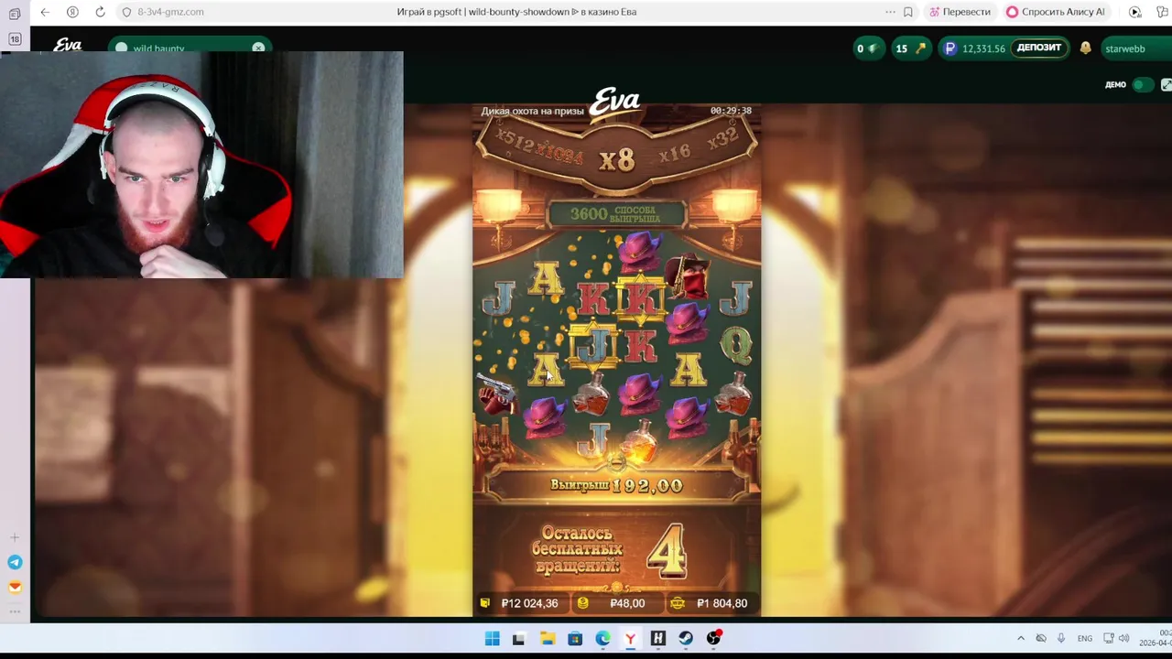Open notifications with the bell icon
Screen dimensions: 1172x659
point(1085,49)
